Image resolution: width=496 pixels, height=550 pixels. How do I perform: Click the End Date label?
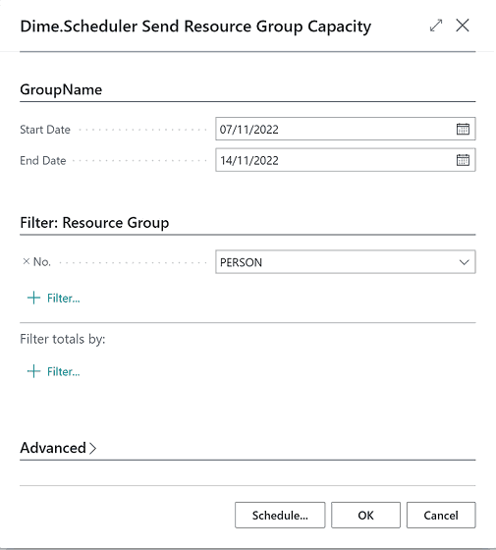(43, 160)
